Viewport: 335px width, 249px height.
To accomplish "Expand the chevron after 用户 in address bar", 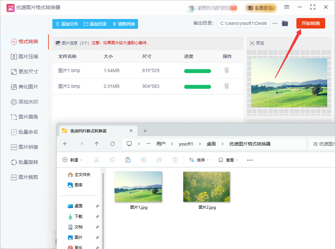I will pyautogui.click(x=172, y=144).
